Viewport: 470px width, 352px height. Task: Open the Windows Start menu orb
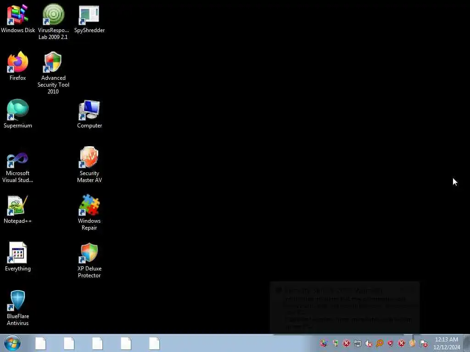tap(12, 343)
